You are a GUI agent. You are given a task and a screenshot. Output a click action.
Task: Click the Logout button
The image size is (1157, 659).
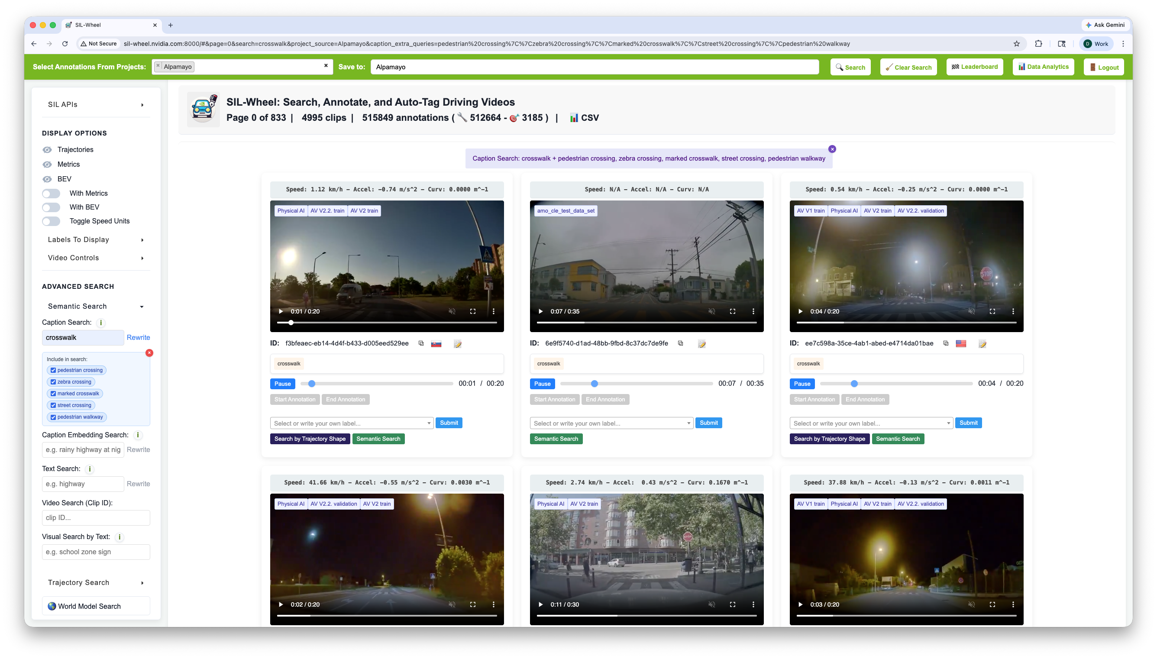(x=1104, y=68)
